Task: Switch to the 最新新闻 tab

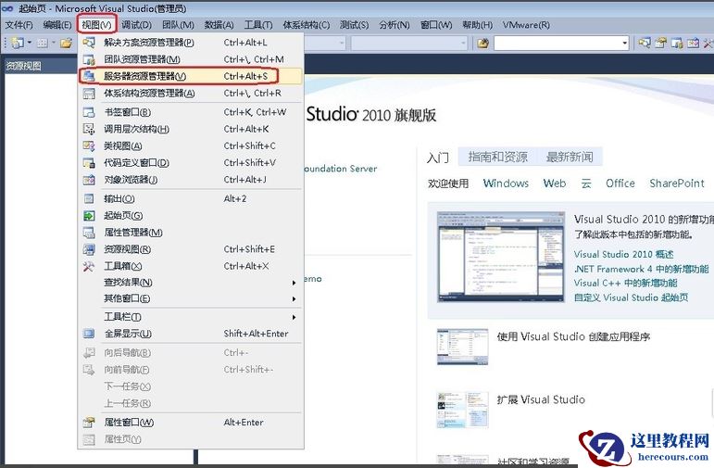Action: [x=570, y=158]
